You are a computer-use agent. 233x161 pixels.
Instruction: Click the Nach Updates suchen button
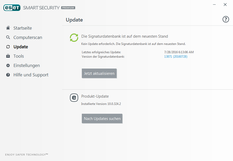tap(102, 118)
